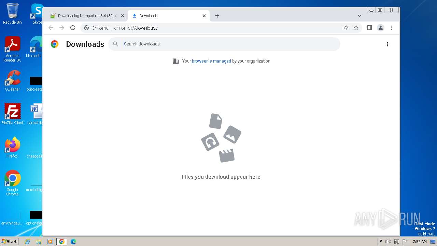Open Chrome's three-dot menu in the toolbar

pyautogui.click(x=392, y=28)
